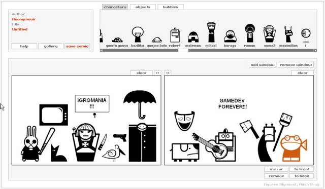Select the axe object in right panel
The image size is (325, 189).
click(249, 129)
